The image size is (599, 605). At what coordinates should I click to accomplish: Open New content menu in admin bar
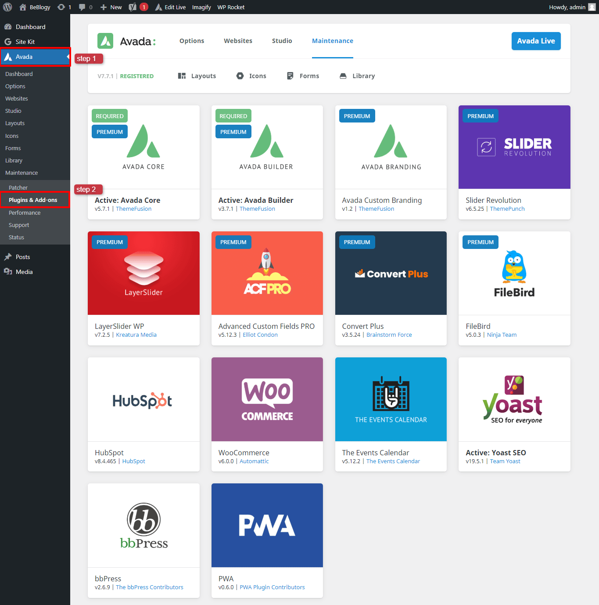click(x=111, y=7)
